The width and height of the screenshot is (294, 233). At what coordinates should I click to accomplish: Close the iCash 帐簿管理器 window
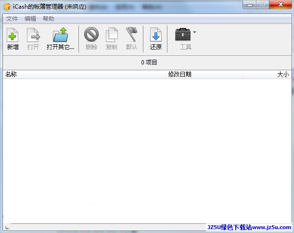pyautogui.click(x=281, y=5)
